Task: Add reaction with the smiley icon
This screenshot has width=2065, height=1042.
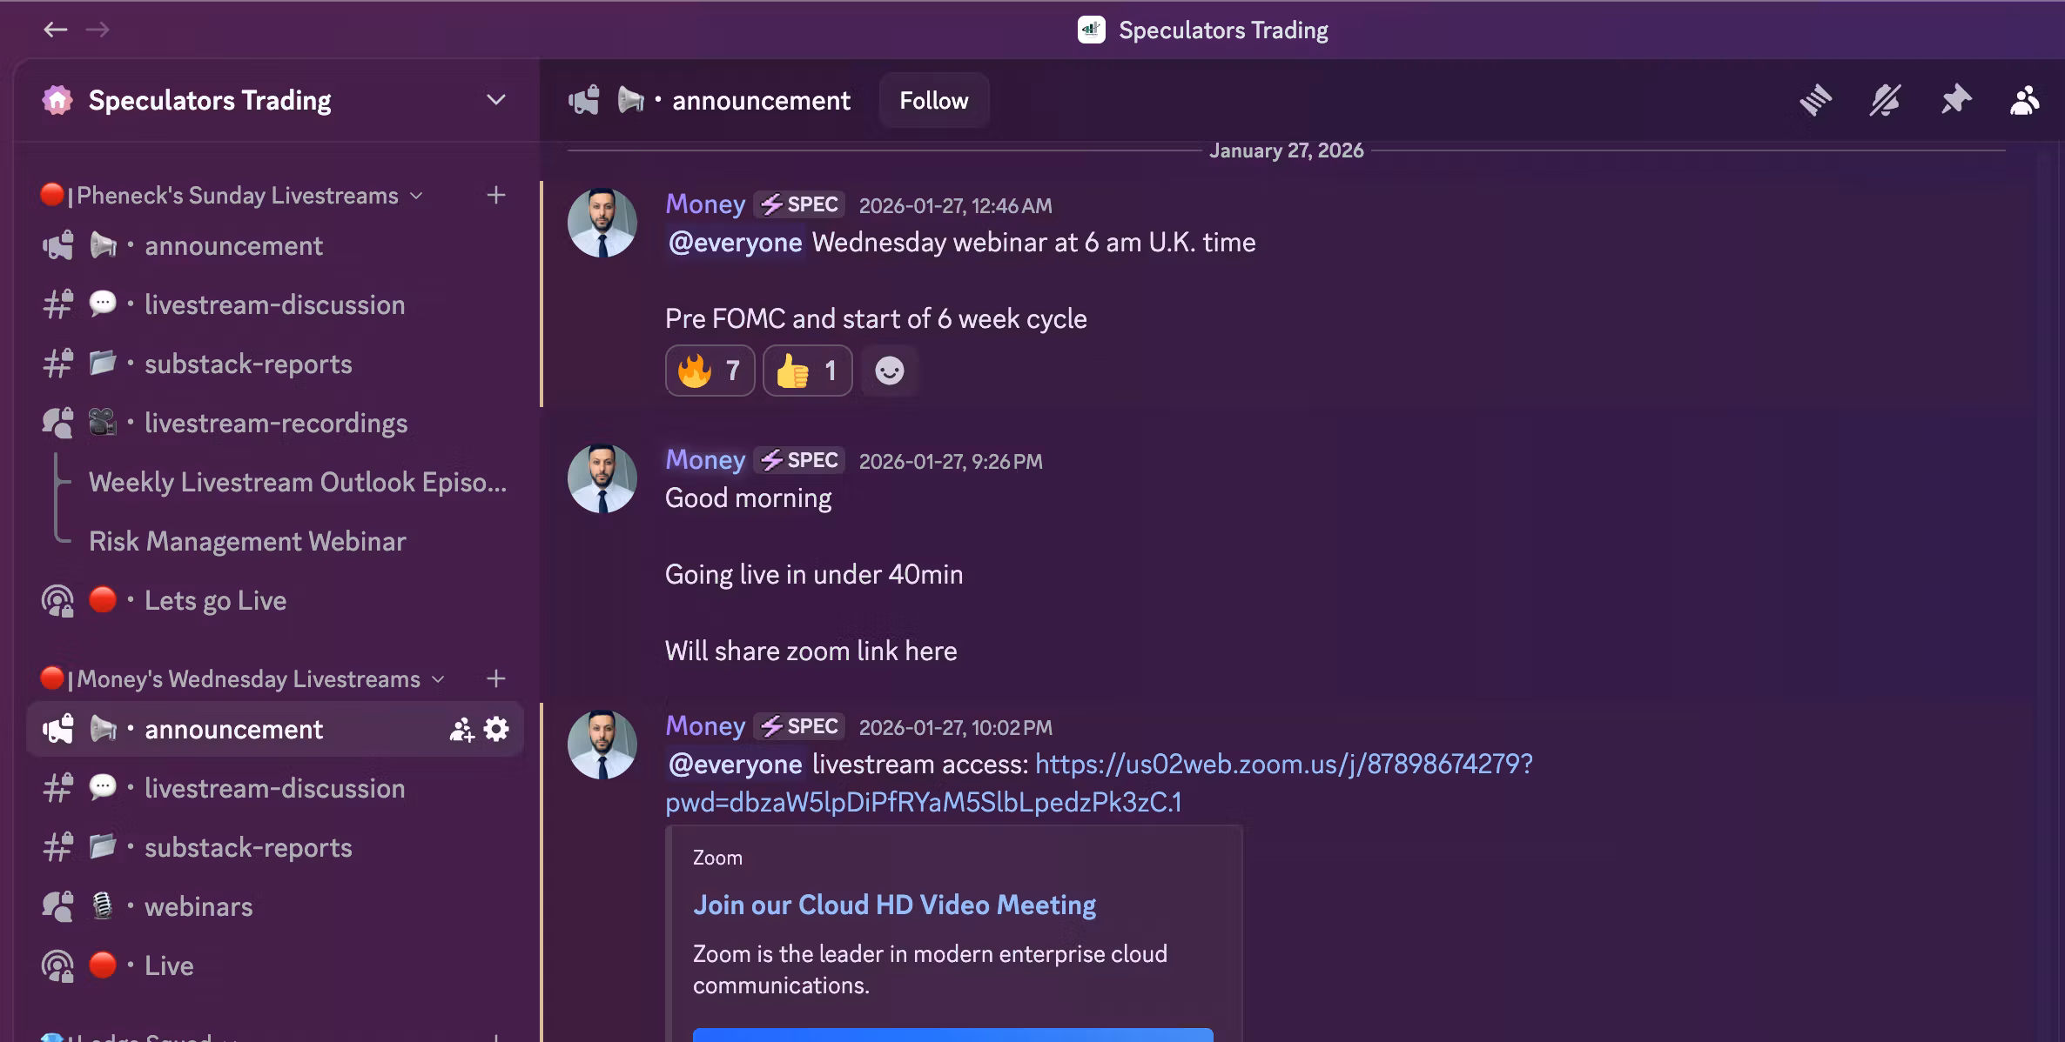Action: (x=889, y=371)
